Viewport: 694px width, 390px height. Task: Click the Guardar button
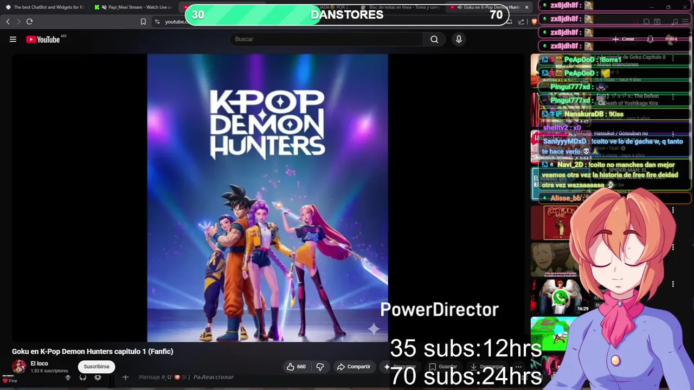tap(443, 367)
